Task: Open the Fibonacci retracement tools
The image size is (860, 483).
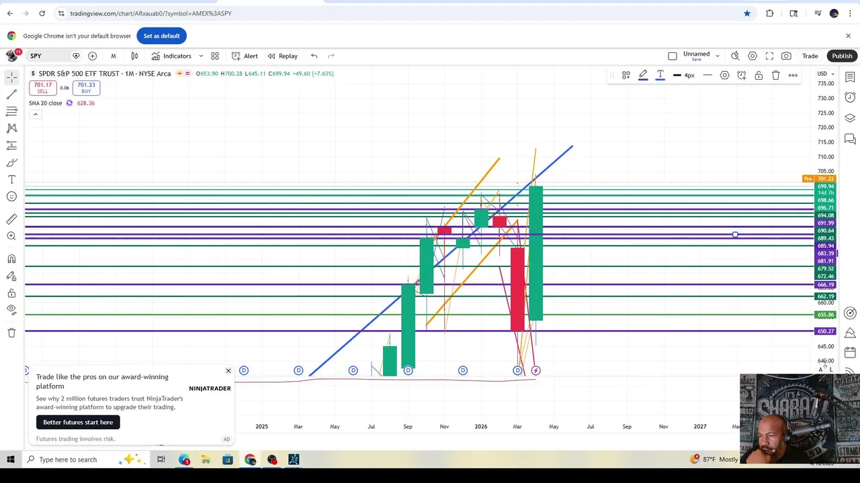Action: pyautogui.click(x=11, y=111)
